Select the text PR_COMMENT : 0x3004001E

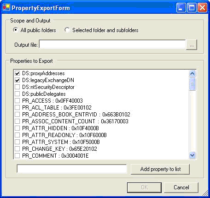click(x=55, y=156)
